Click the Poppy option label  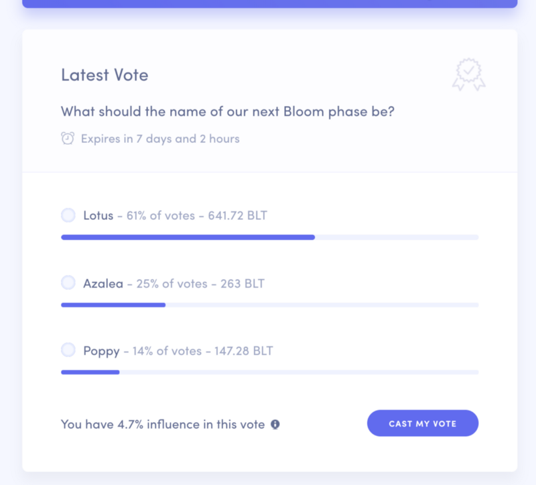point(102,352)
